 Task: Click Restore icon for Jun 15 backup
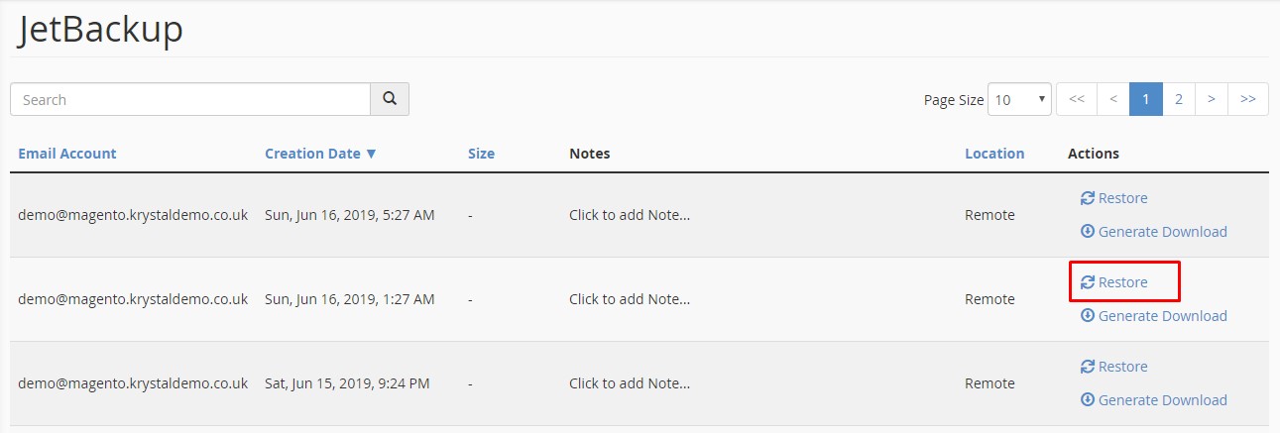click(1088, 367)
